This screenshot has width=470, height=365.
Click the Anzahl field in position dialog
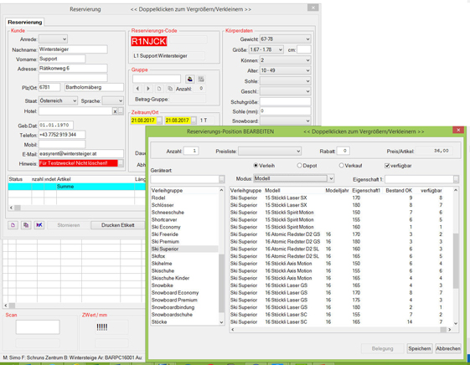coord(191,151)
